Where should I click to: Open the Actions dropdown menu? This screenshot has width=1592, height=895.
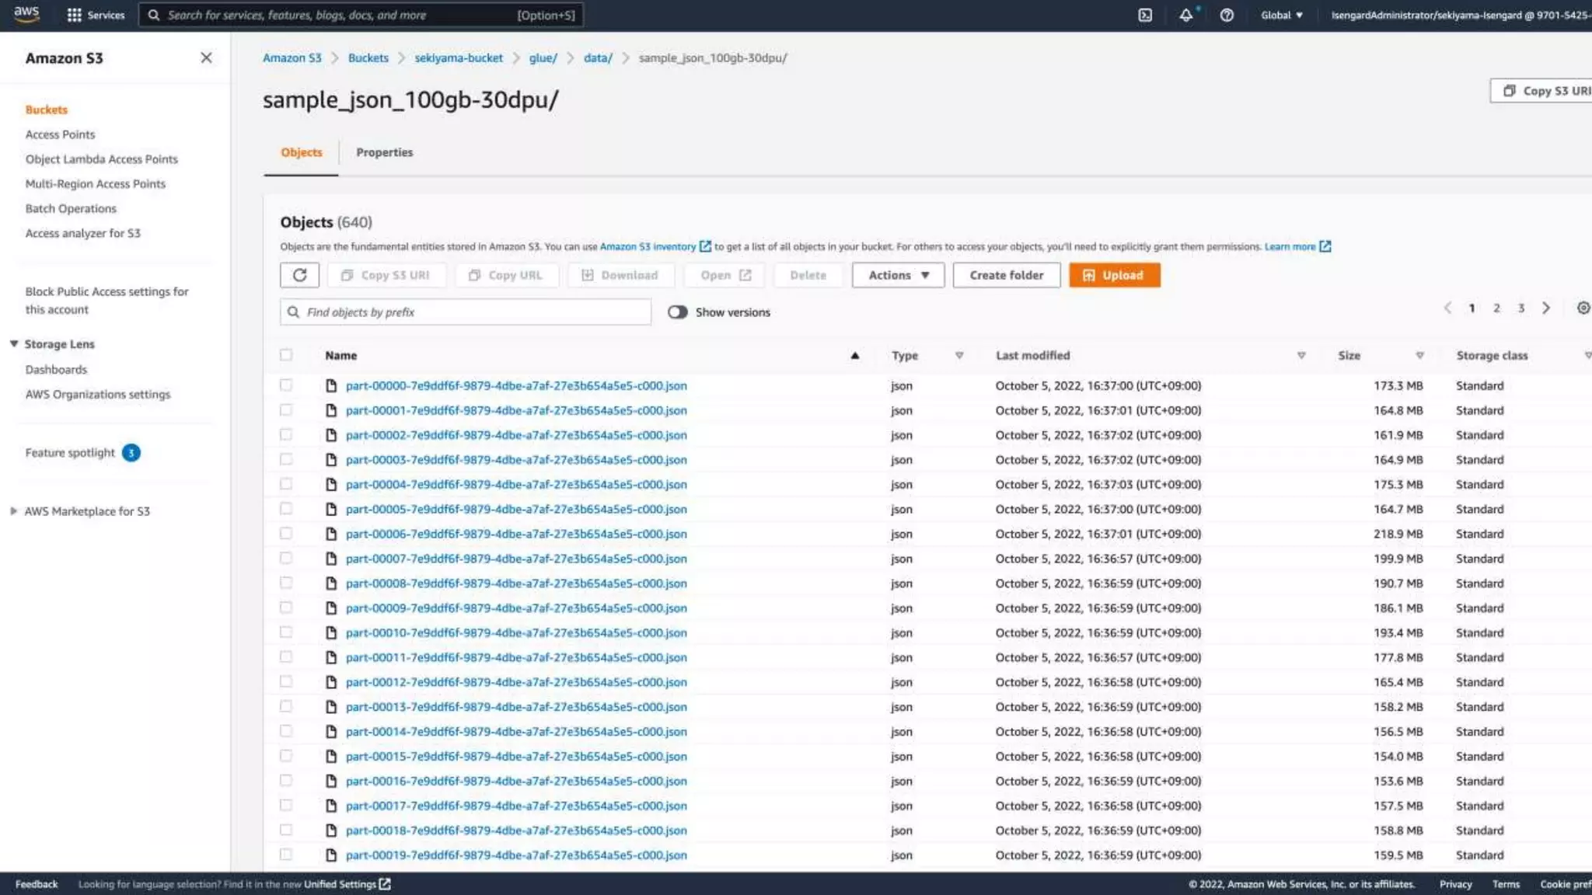898,275
